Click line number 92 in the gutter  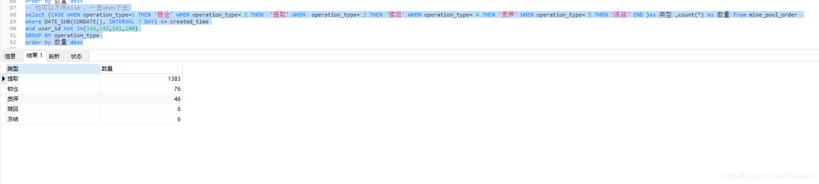coord(13,42)
